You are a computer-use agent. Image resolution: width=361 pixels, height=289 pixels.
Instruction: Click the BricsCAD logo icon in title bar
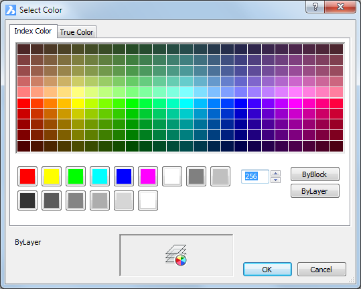point(11,10)
